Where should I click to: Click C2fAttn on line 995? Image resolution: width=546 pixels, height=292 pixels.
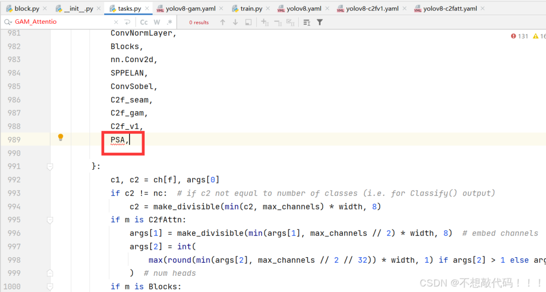[165, 220]
